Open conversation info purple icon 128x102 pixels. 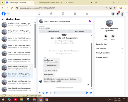click(90, 21)
